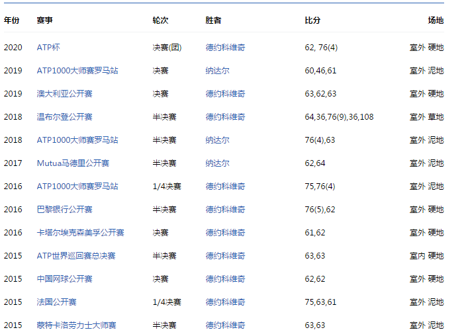Select score 75,76(4) cell
The height and width of the screenshot is (334, 462).
[320, 187]
